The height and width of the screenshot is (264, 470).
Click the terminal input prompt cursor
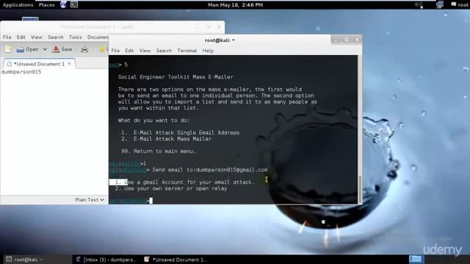point(151,200)
